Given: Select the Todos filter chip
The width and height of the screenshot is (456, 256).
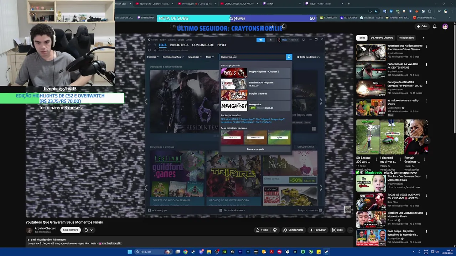Looking at the screenshot, I should tap(362, 38).
